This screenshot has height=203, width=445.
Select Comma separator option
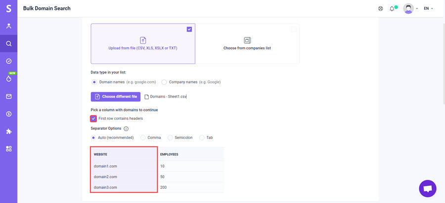click(143, 137)
